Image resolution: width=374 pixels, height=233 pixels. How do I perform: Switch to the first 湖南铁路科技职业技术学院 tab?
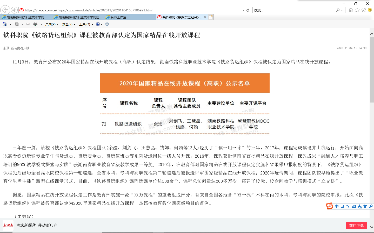point(26,17)
